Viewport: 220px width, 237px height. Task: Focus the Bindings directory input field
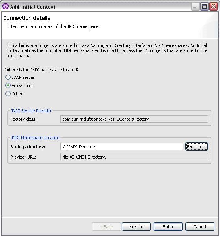[122, 147]
